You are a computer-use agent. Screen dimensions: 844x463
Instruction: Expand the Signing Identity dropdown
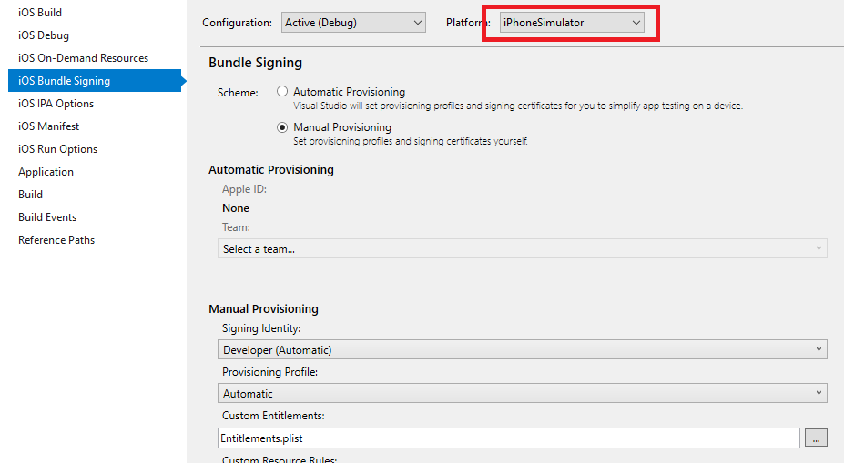522,349
